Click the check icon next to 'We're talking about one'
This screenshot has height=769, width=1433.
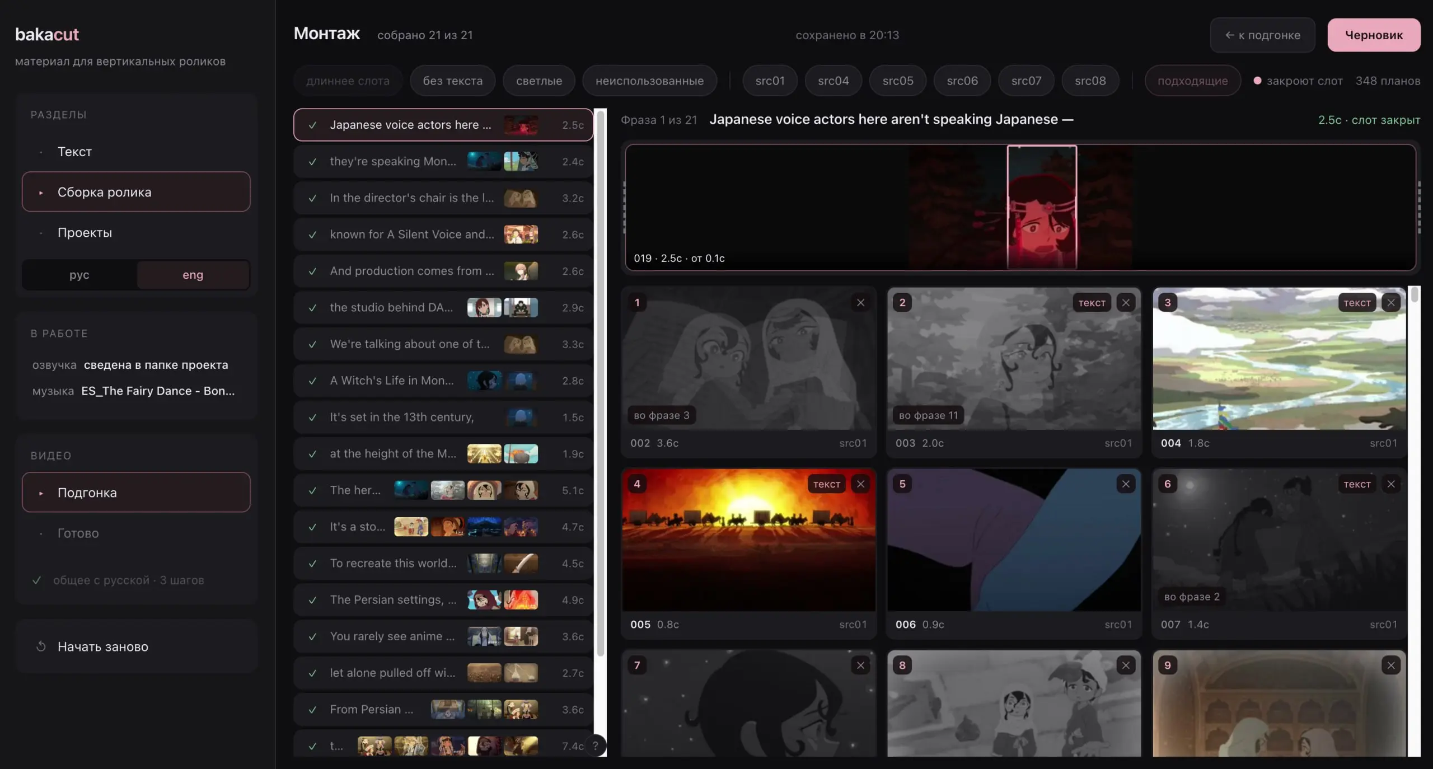click(313, 344)
